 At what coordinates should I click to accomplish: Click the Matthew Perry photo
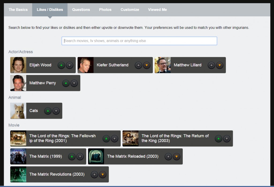(x=18, y=83)
